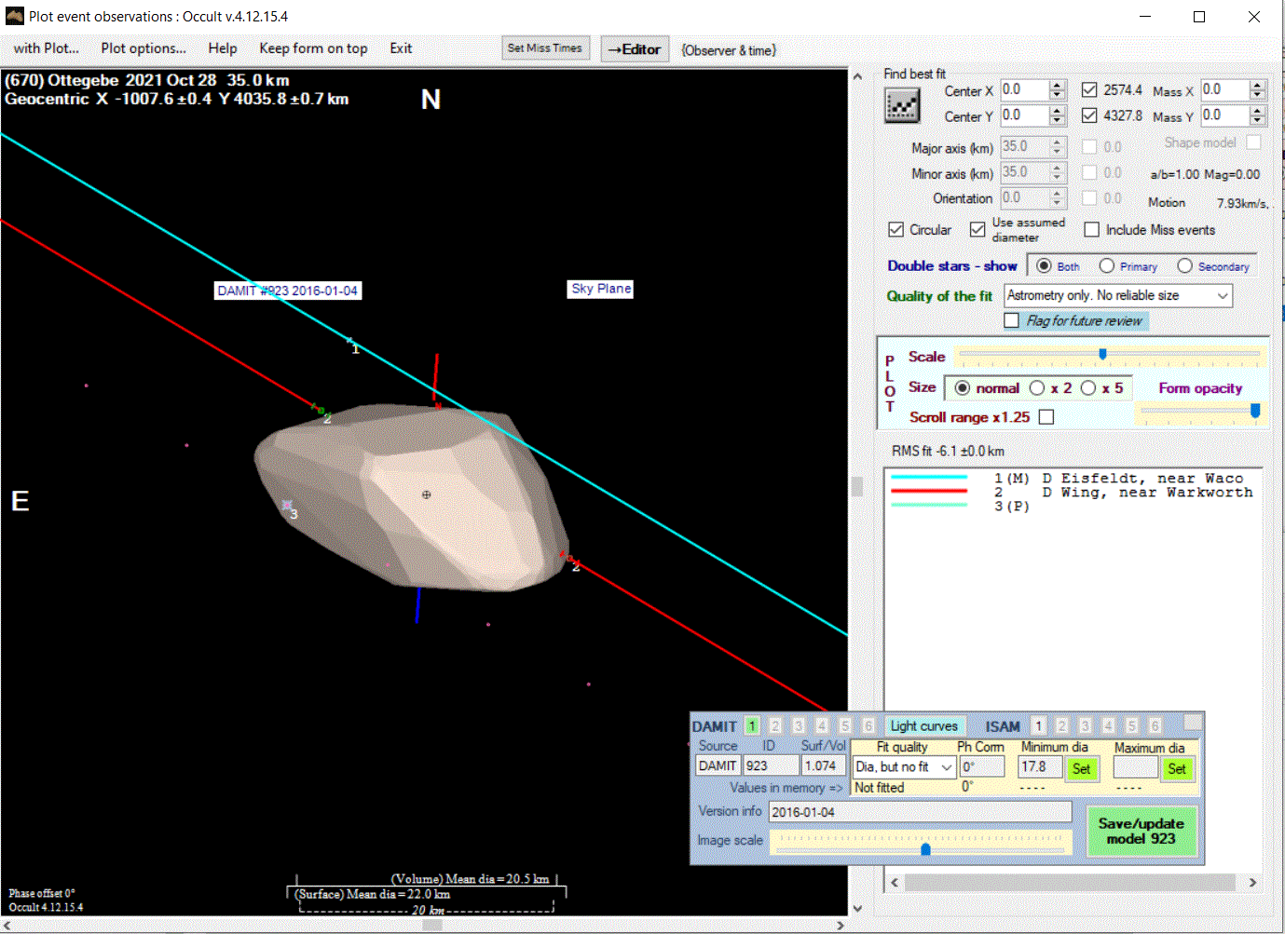
Task: Select DAMIT model number 1 button
Action: [752, 725]
